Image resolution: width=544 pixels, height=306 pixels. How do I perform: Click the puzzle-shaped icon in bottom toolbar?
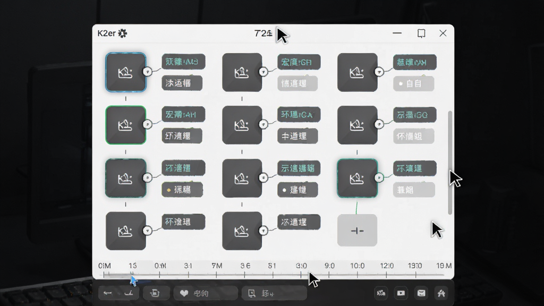(441, 293)
